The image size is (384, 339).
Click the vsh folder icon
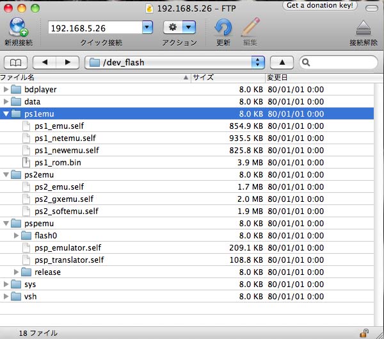(x=16, y=296)
